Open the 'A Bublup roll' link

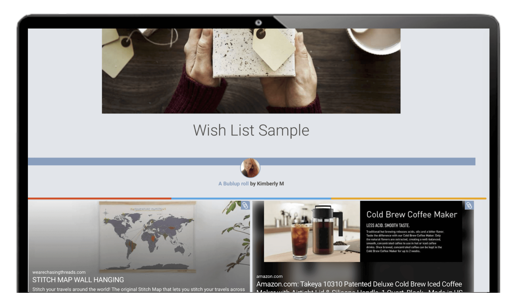click(233, 184)
